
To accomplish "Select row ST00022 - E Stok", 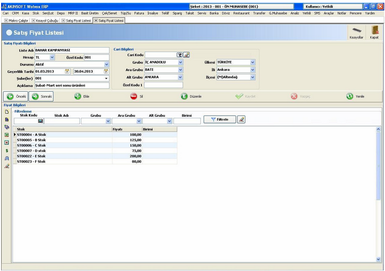I will (95, 156).
